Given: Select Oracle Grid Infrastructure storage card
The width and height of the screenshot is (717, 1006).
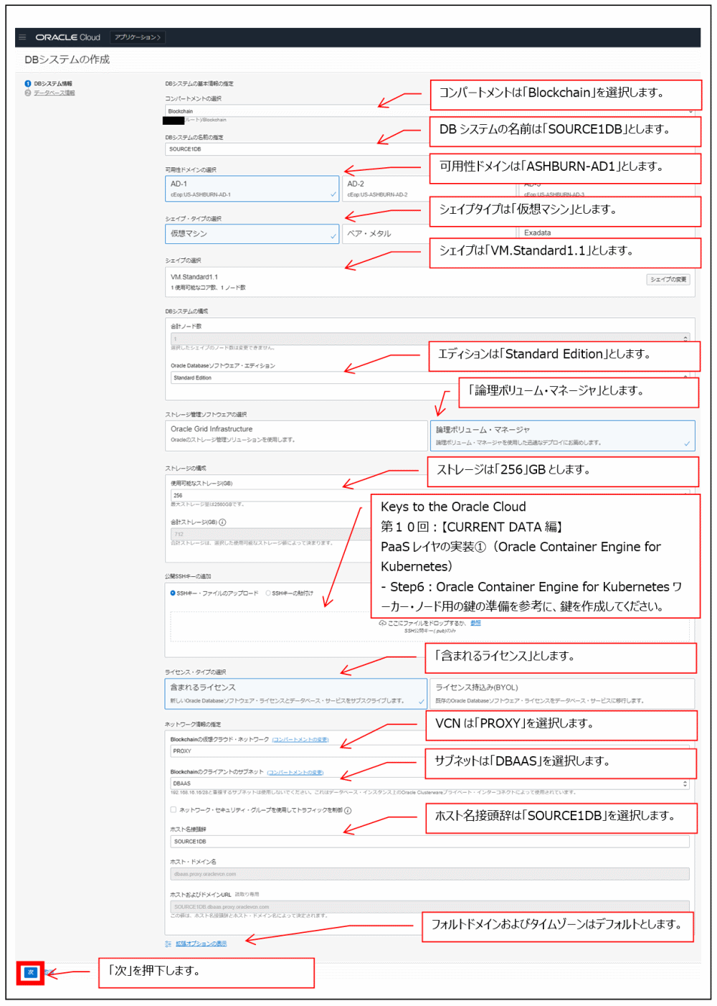Looking at the screenshot, I should click(296, 436).
